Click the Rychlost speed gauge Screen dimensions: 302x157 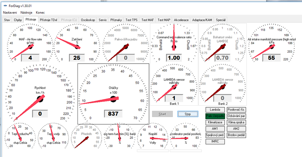click(x=40, y=93)
